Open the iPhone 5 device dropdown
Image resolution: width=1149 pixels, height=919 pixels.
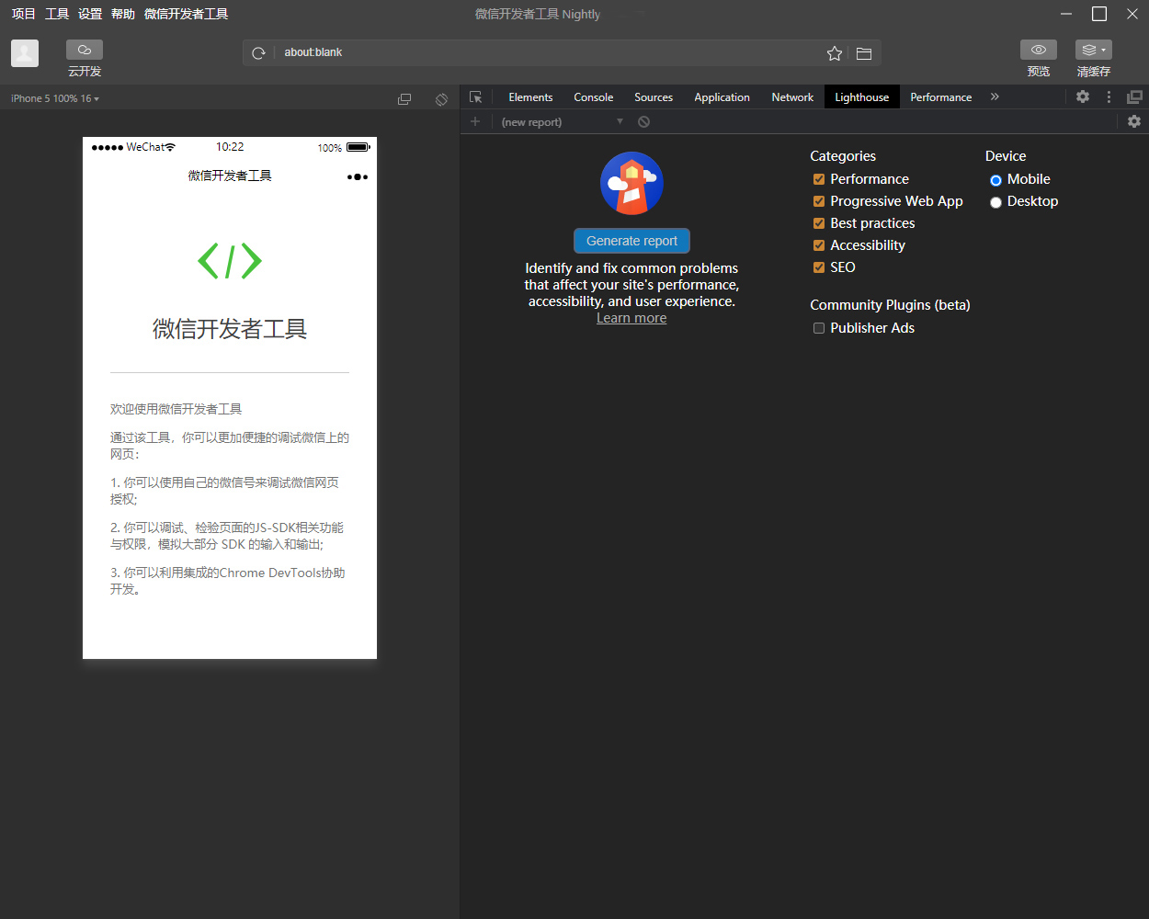[55, 98]
